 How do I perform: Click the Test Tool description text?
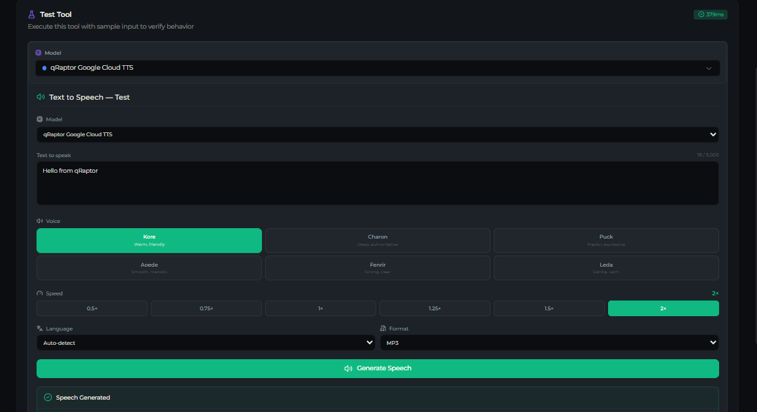(110, 27)
